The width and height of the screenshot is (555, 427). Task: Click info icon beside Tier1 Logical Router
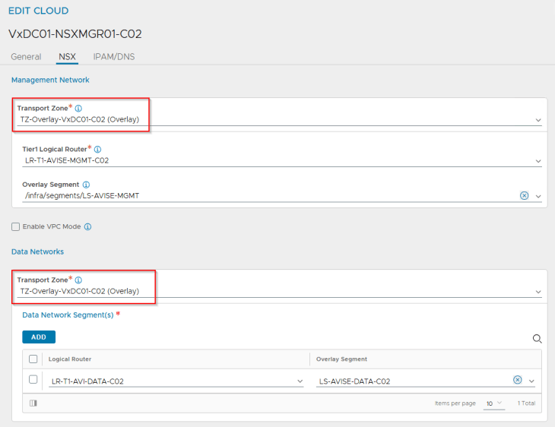pyautogui.click(x=97, y=150)
